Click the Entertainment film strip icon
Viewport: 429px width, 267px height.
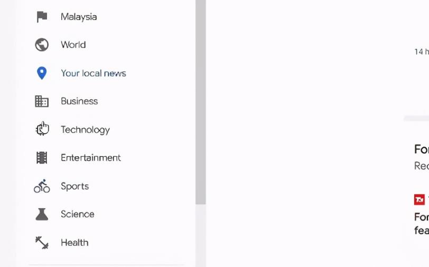42,157
